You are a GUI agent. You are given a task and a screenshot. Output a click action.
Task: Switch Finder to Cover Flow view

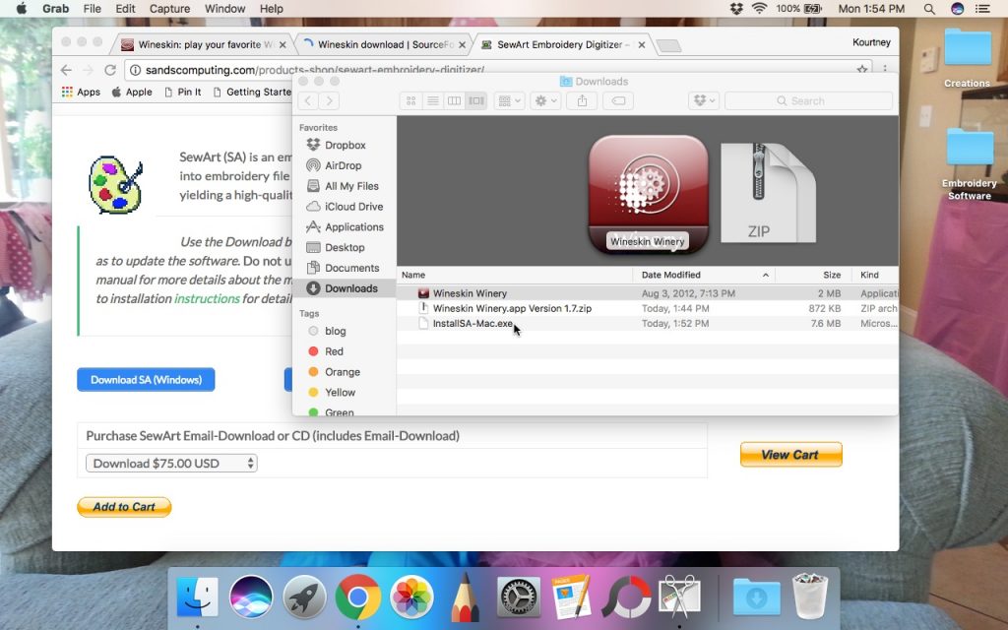pyautogui.click(x=475, y=101)
